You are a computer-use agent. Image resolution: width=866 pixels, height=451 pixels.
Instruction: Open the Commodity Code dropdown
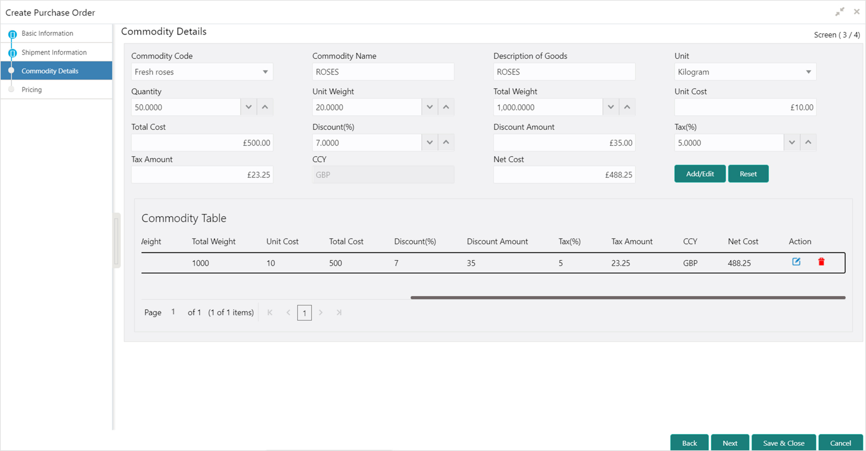click(202, 72)
